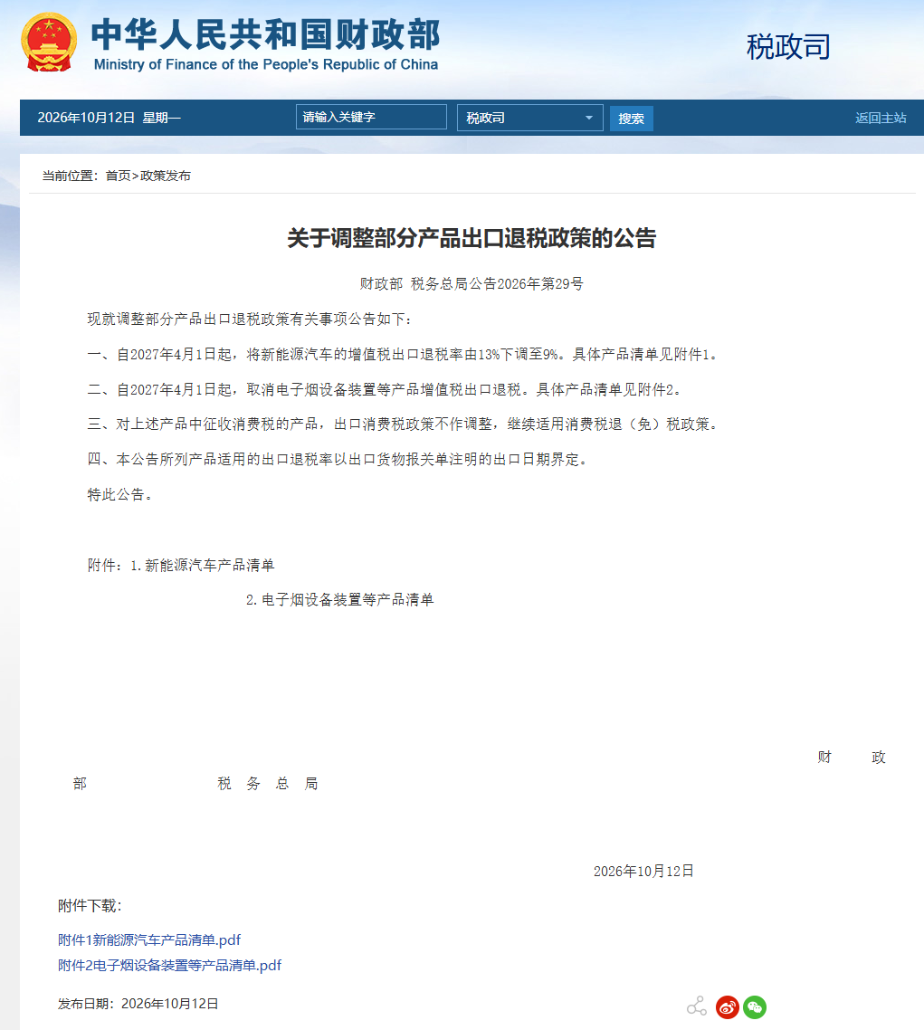
Task: Share article to Weibo
Action: point(727,1007)
